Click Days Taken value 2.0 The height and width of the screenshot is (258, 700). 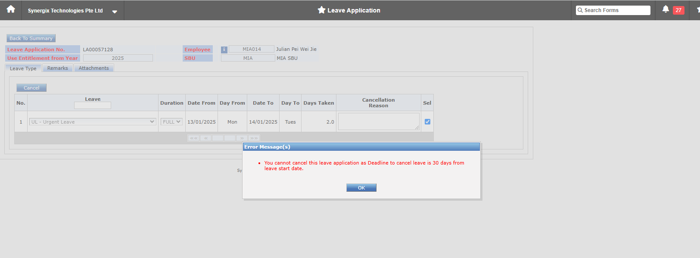coord(330,122)
